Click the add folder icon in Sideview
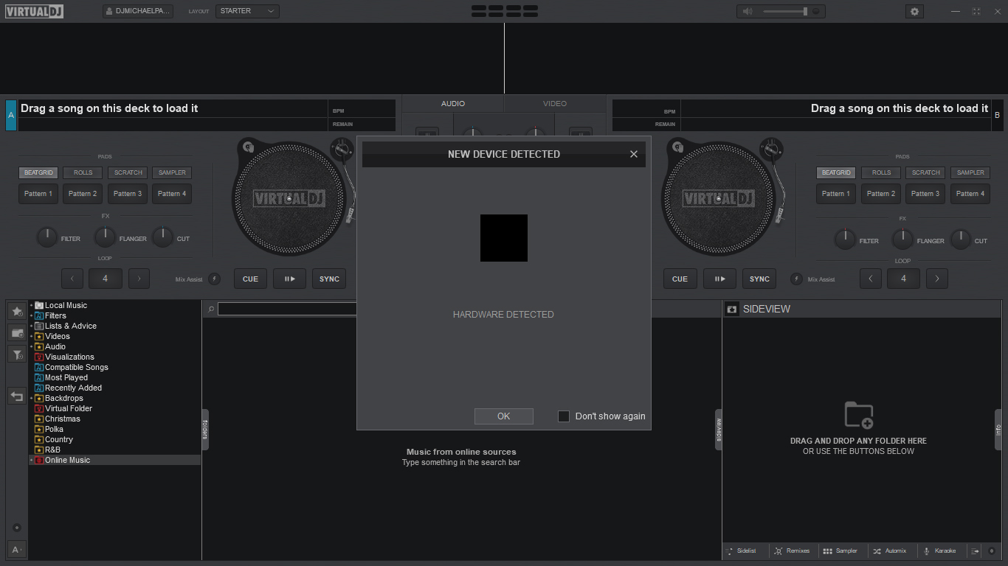 click(x=859, y=415)
